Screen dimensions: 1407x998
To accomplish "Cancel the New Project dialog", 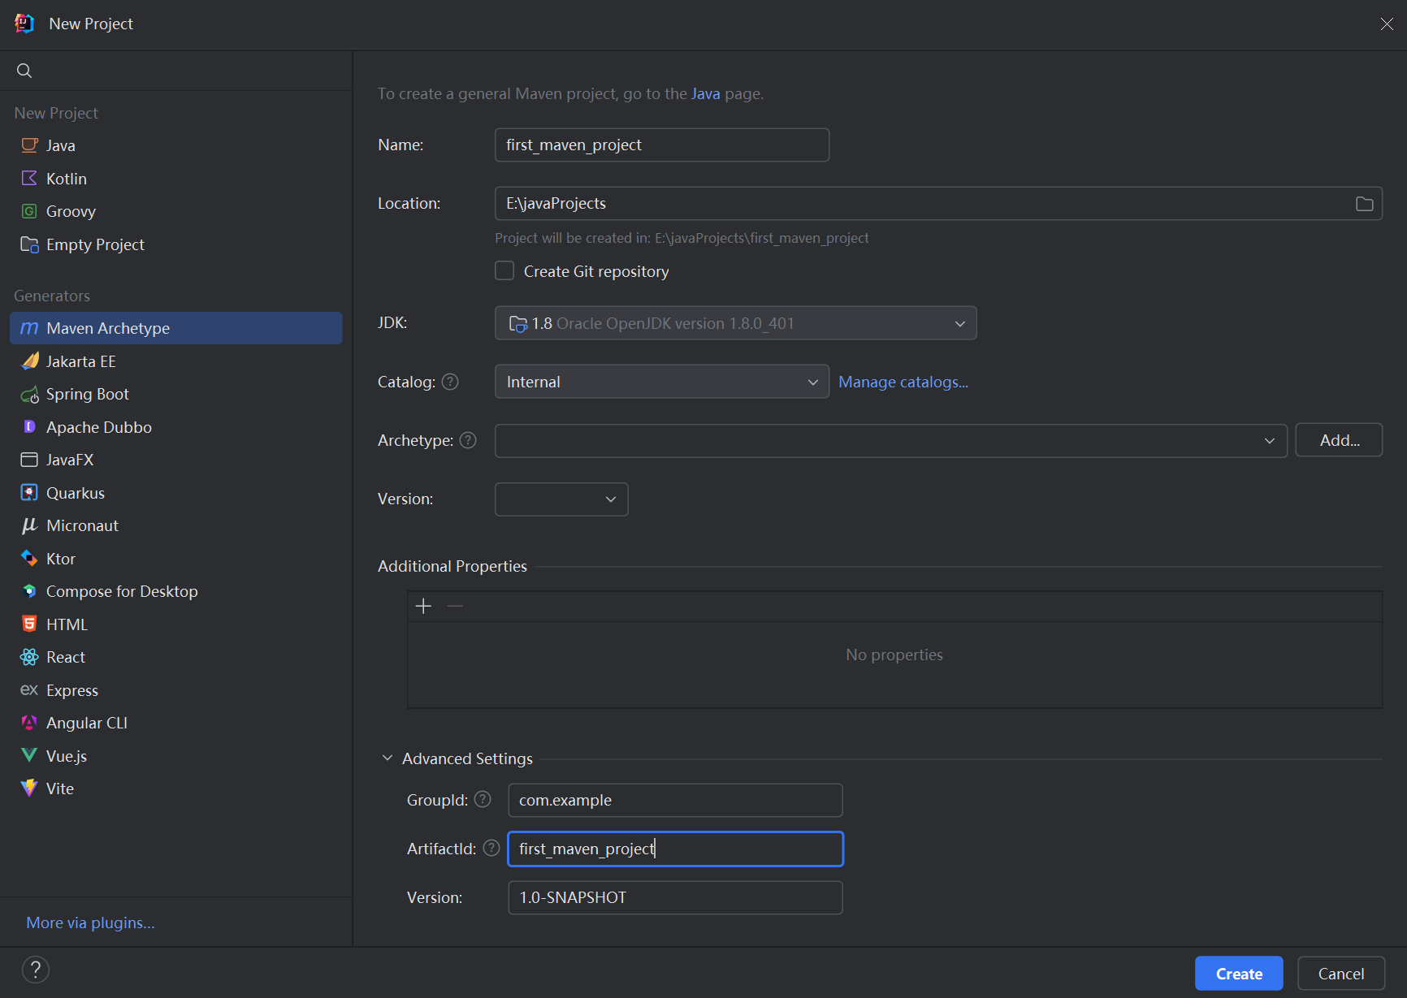I will (1341, 974).
